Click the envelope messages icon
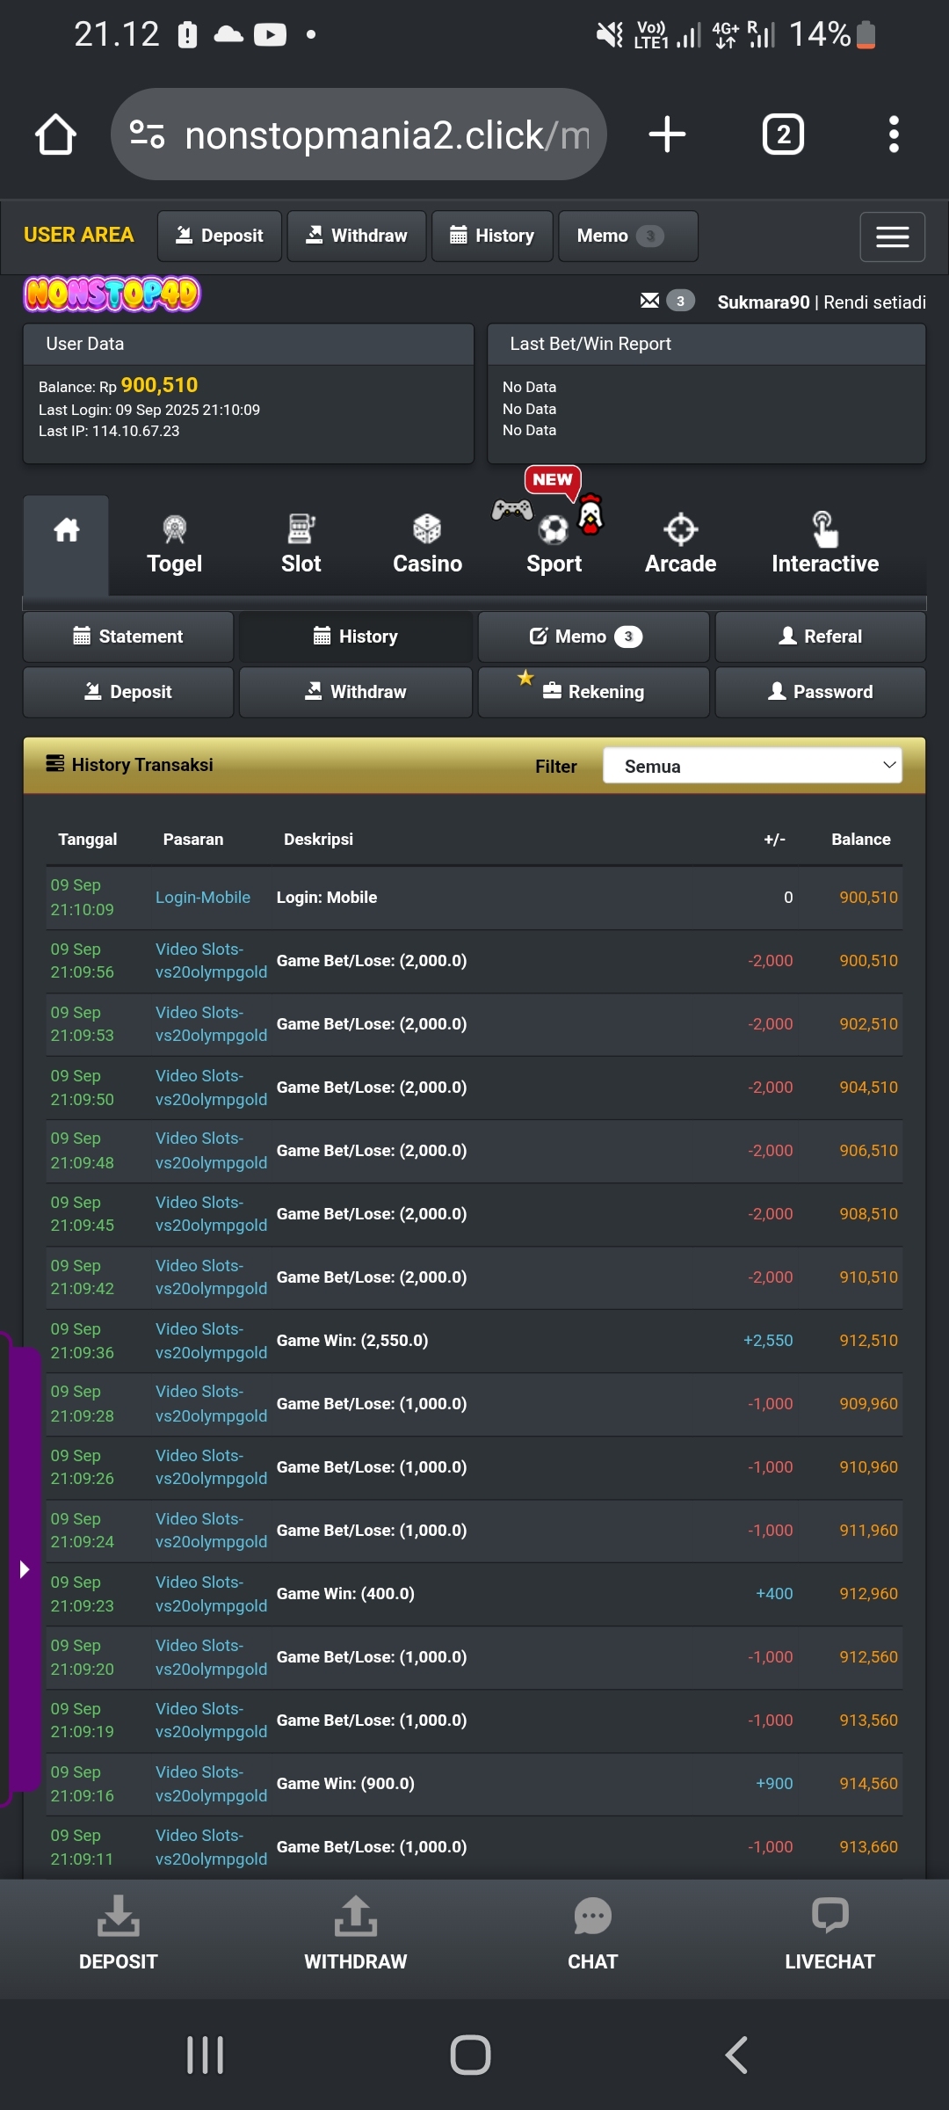Viewport: 949px width, 2110px height. click(650, 301)
